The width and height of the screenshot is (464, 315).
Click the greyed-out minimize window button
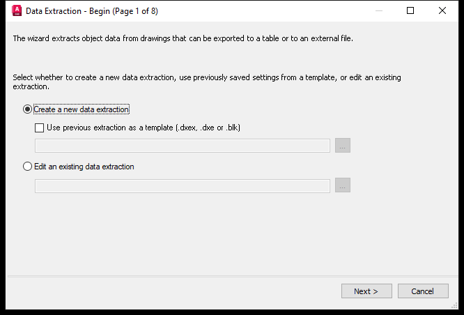pos(379,10)
